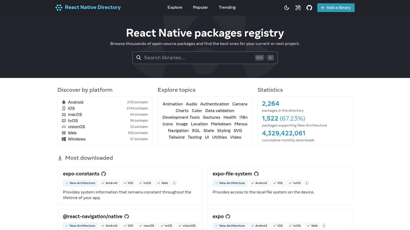This screenshot has height=230, width=410.
Task: Select the Windows platform icon
Action: (63, 139)
